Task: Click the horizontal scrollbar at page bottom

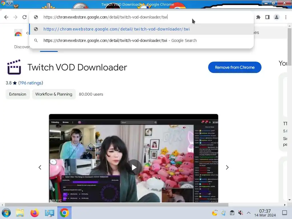Action: [x=116, y=205]
